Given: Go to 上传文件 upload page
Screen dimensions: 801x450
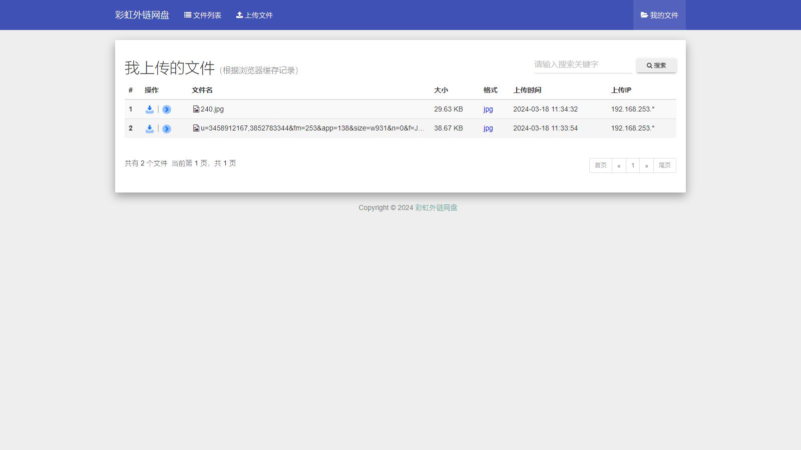Looking at the screenshot, I should pos(254,15).
